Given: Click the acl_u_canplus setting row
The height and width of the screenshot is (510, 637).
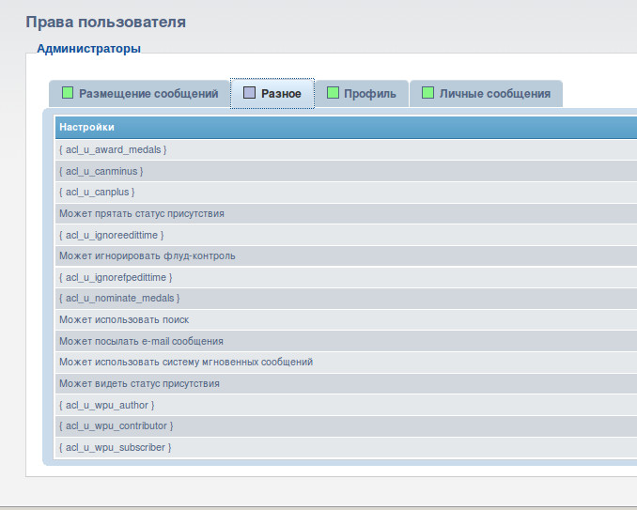Looking at the screenshot, I should [x=97, y=192].
